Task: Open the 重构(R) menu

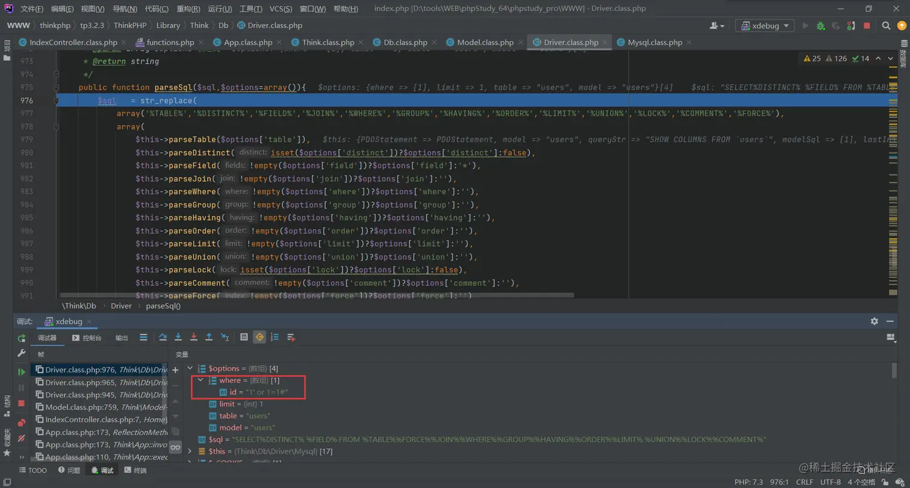Action: coord(189,9)
